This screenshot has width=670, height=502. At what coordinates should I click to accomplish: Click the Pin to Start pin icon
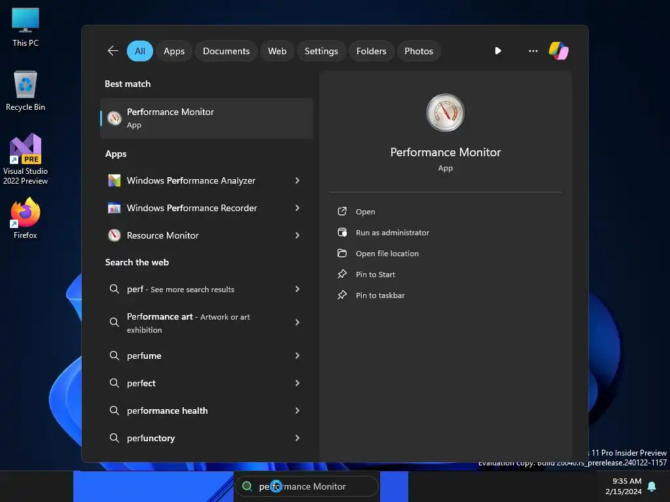click(342, 274)
